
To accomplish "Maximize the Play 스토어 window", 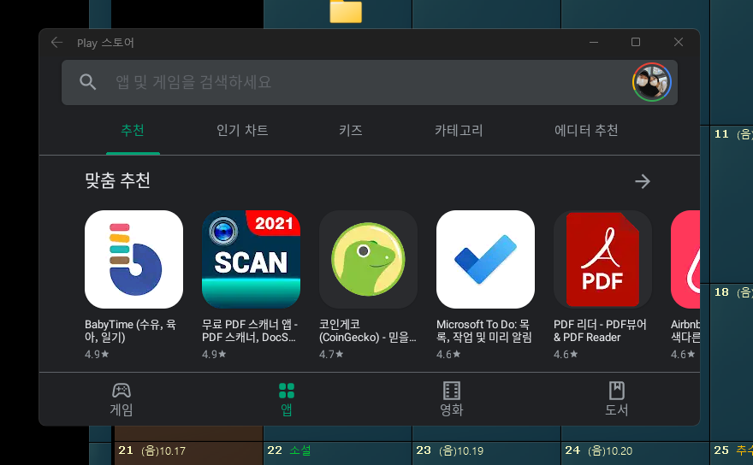I will click(x=636, y=42).
